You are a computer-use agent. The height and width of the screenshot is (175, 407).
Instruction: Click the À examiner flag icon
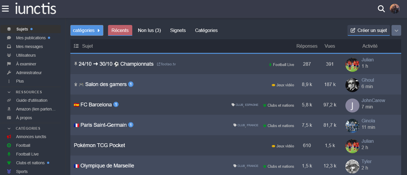point(9,64)
